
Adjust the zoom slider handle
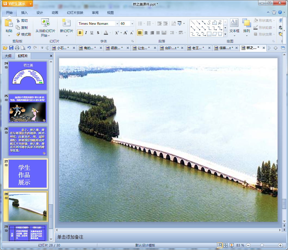click(262, 245)
